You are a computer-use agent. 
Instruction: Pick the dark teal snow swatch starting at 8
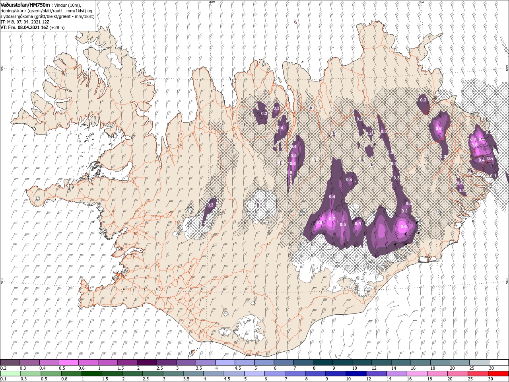pyautogui.click(x=322, y=363)
